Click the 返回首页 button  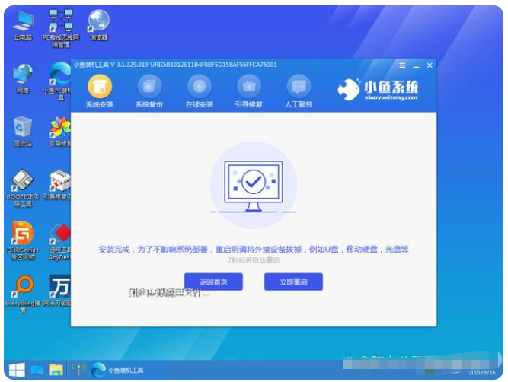[213, 282]
